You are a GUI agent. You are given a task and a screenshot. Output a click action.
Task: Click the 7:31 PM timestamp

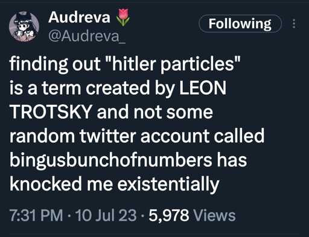36,215
